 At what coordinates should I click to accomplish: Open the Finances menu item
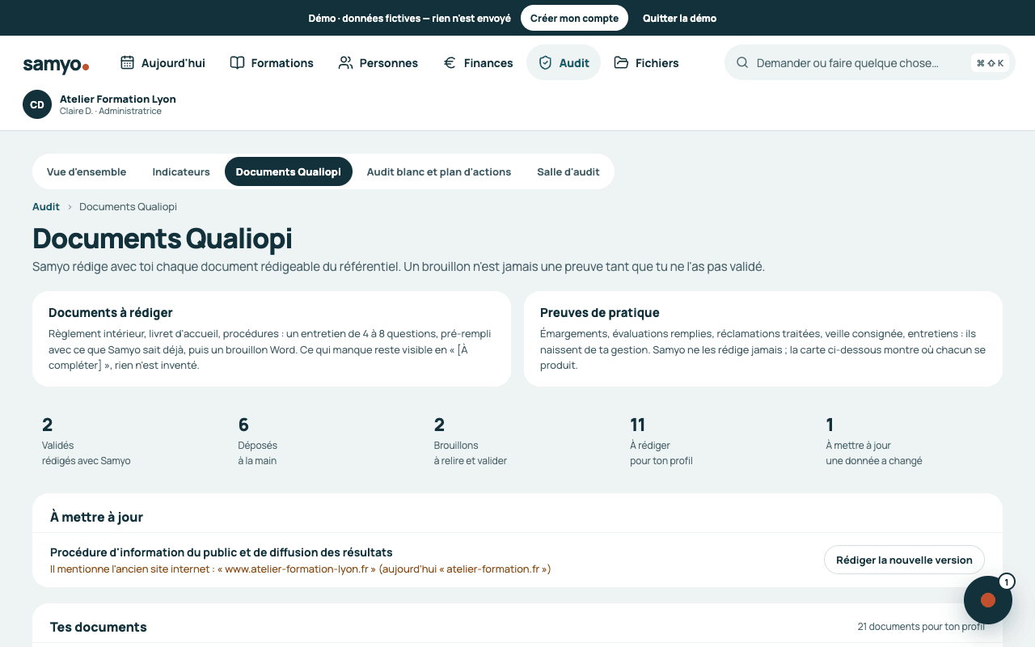pyautogui.click(x=478, y=62)
